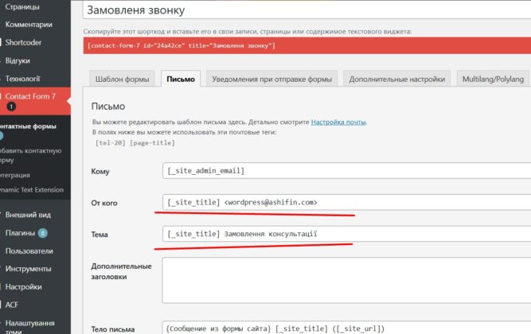Open the Технології sidebar section
The height and width of the screenshot is (334, 531).
(23, 79)
